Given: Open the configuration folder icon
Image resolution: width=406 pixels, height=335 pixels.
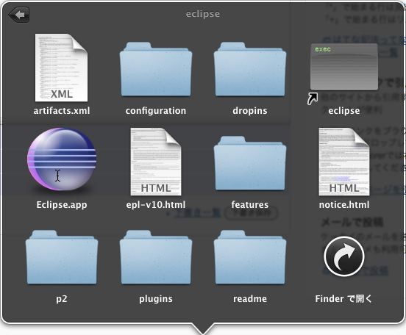Looking at the screenshot, I should tap(156, 69).
